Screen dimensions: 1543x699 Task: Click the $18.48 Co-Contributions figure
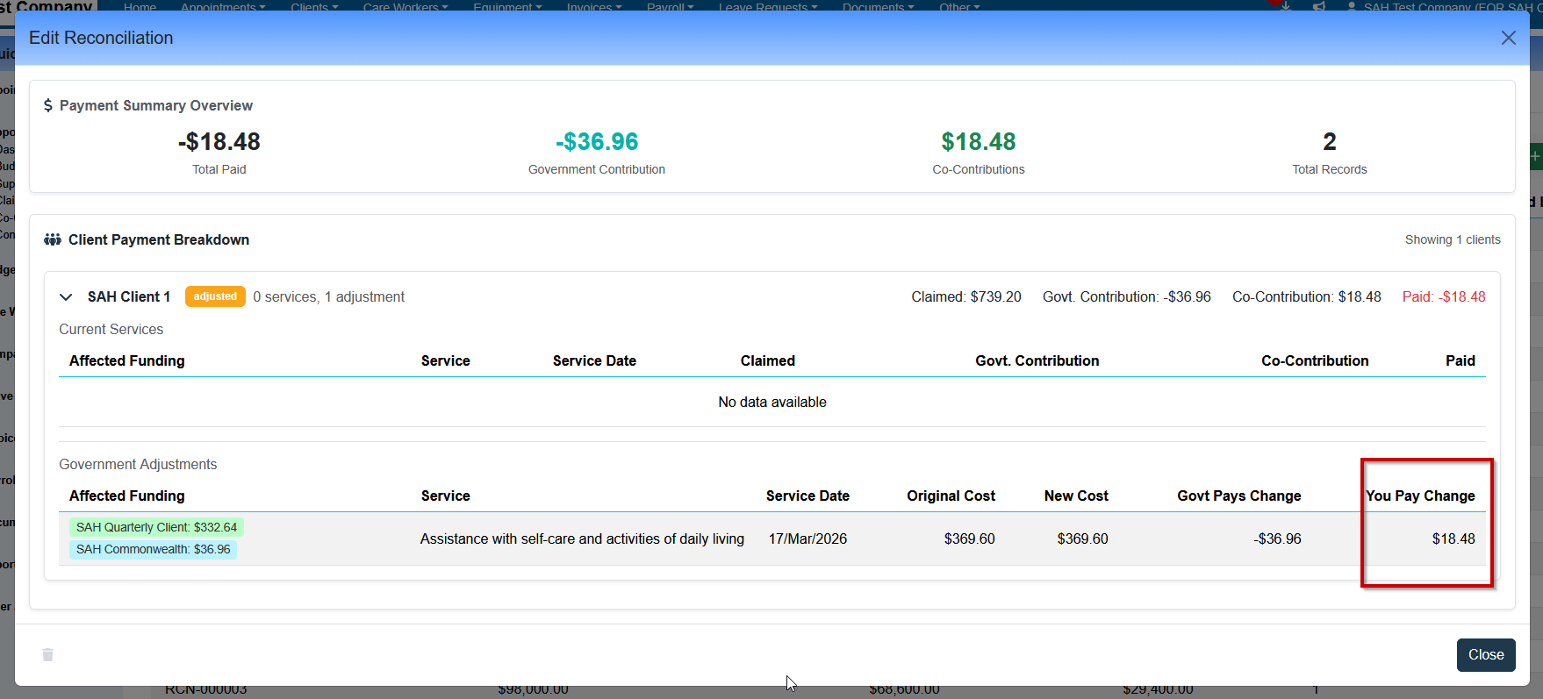979,141
